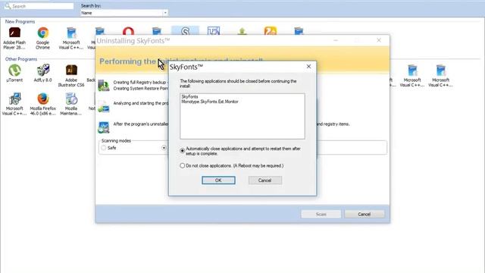The image size is (485, 273).
Task: Click the New Programs group header
Action: pyautogui.click(x=20, y=22)
